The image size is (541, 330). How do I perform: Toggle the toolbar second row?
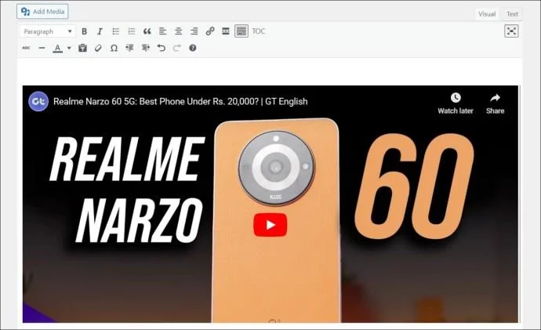(x=241, y=31)
